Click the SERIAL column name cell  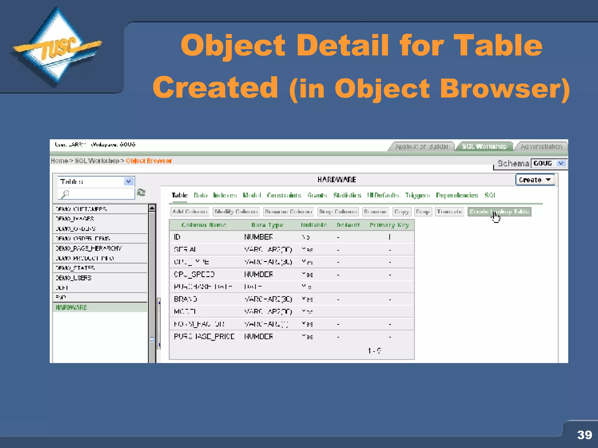click(185, 249)
